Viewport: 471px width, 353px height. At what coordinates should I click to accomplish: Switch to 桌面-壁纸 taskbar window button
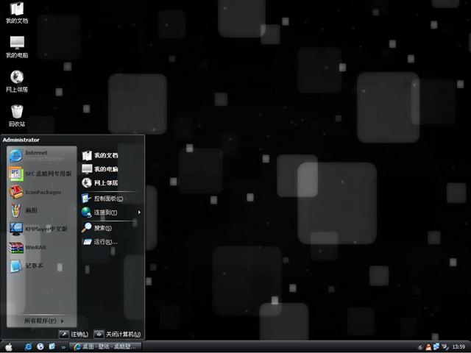105,346
